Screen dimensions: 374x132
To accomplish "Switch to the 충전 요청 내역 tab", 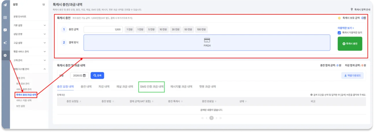I will coord(65,87).
